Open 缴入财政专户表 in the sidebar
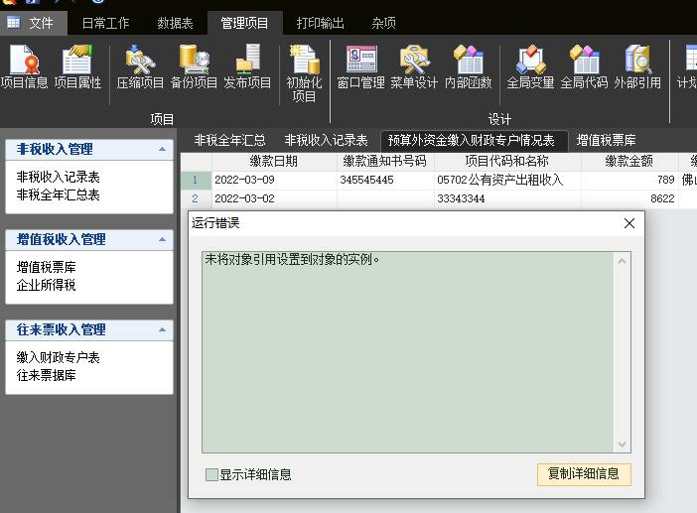697x513 pixels. click(x=59, y=357)
